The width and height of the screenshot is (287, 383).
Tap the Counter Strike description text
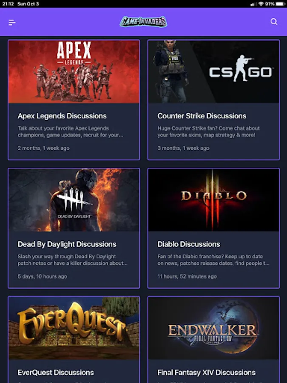click(x=209, y=131)
